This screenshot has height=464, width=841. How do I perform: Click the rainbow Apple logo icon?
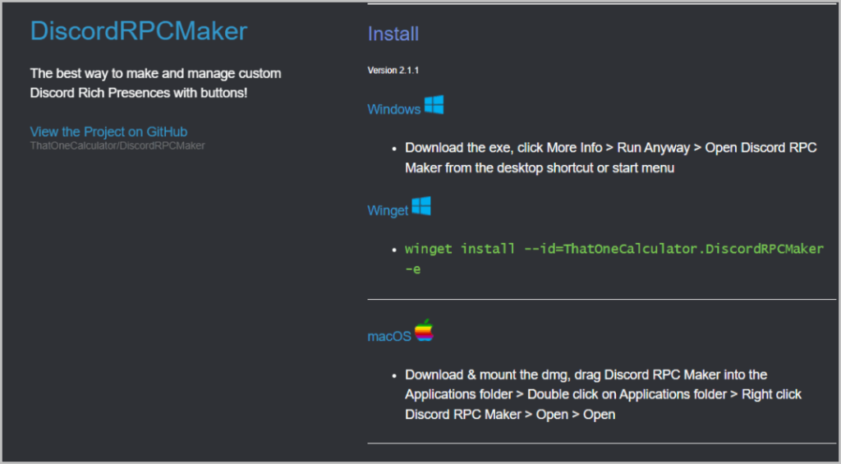[424, 330]
